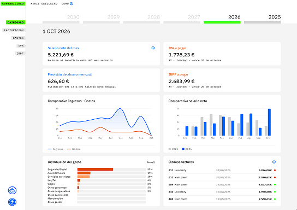Toggle the Ingresos series in chart legend
Image resolution: width=297 pixels, height=210 pixels.
click(x=55, y=149)
